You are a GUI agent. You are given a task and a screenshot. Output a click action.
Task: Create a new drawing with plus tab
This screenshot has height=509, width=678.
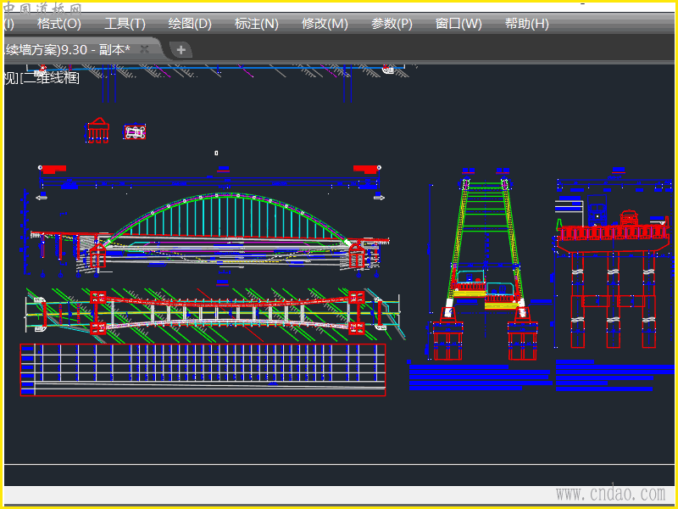[181, 50]
